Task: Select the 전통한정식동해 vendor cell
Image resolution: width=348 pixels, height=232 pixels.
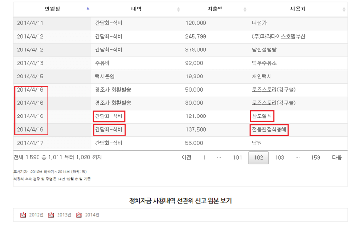Action: (x=269, y=129)
